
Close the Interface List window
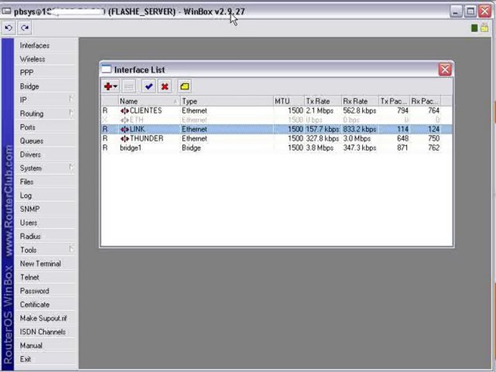coord(445,69)
